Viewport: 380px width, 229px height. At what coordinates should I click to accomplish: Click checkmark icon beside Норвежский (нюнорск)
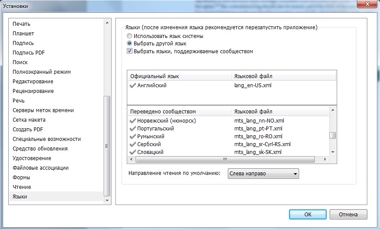point(132,121)
